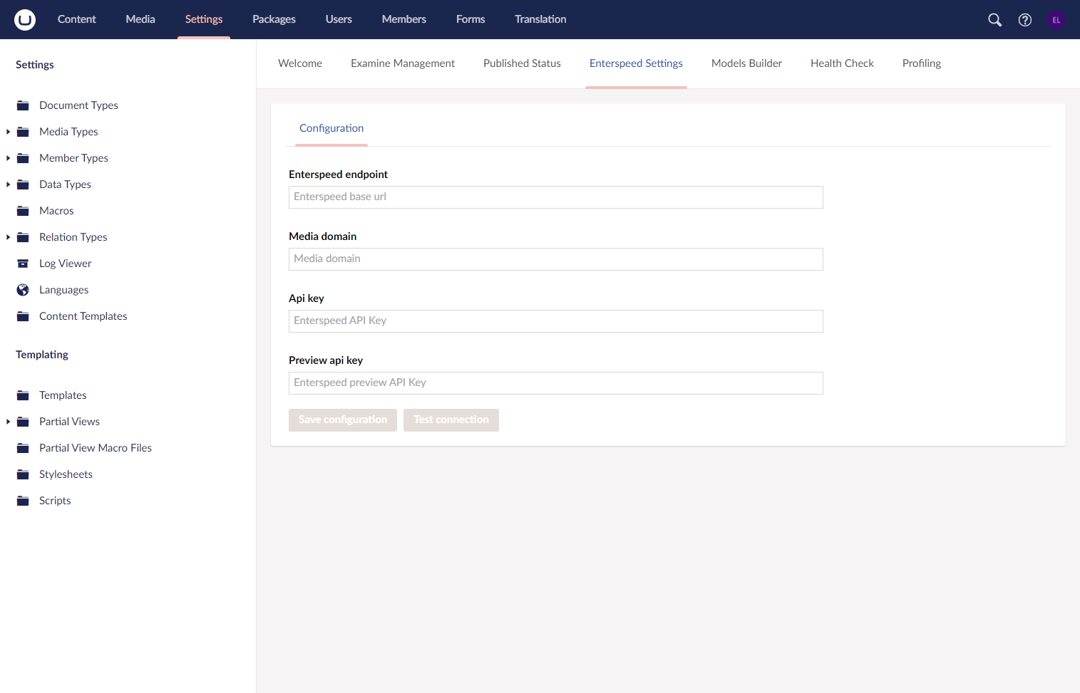Click the Partial Views folder icon

[x=23, y=422]
